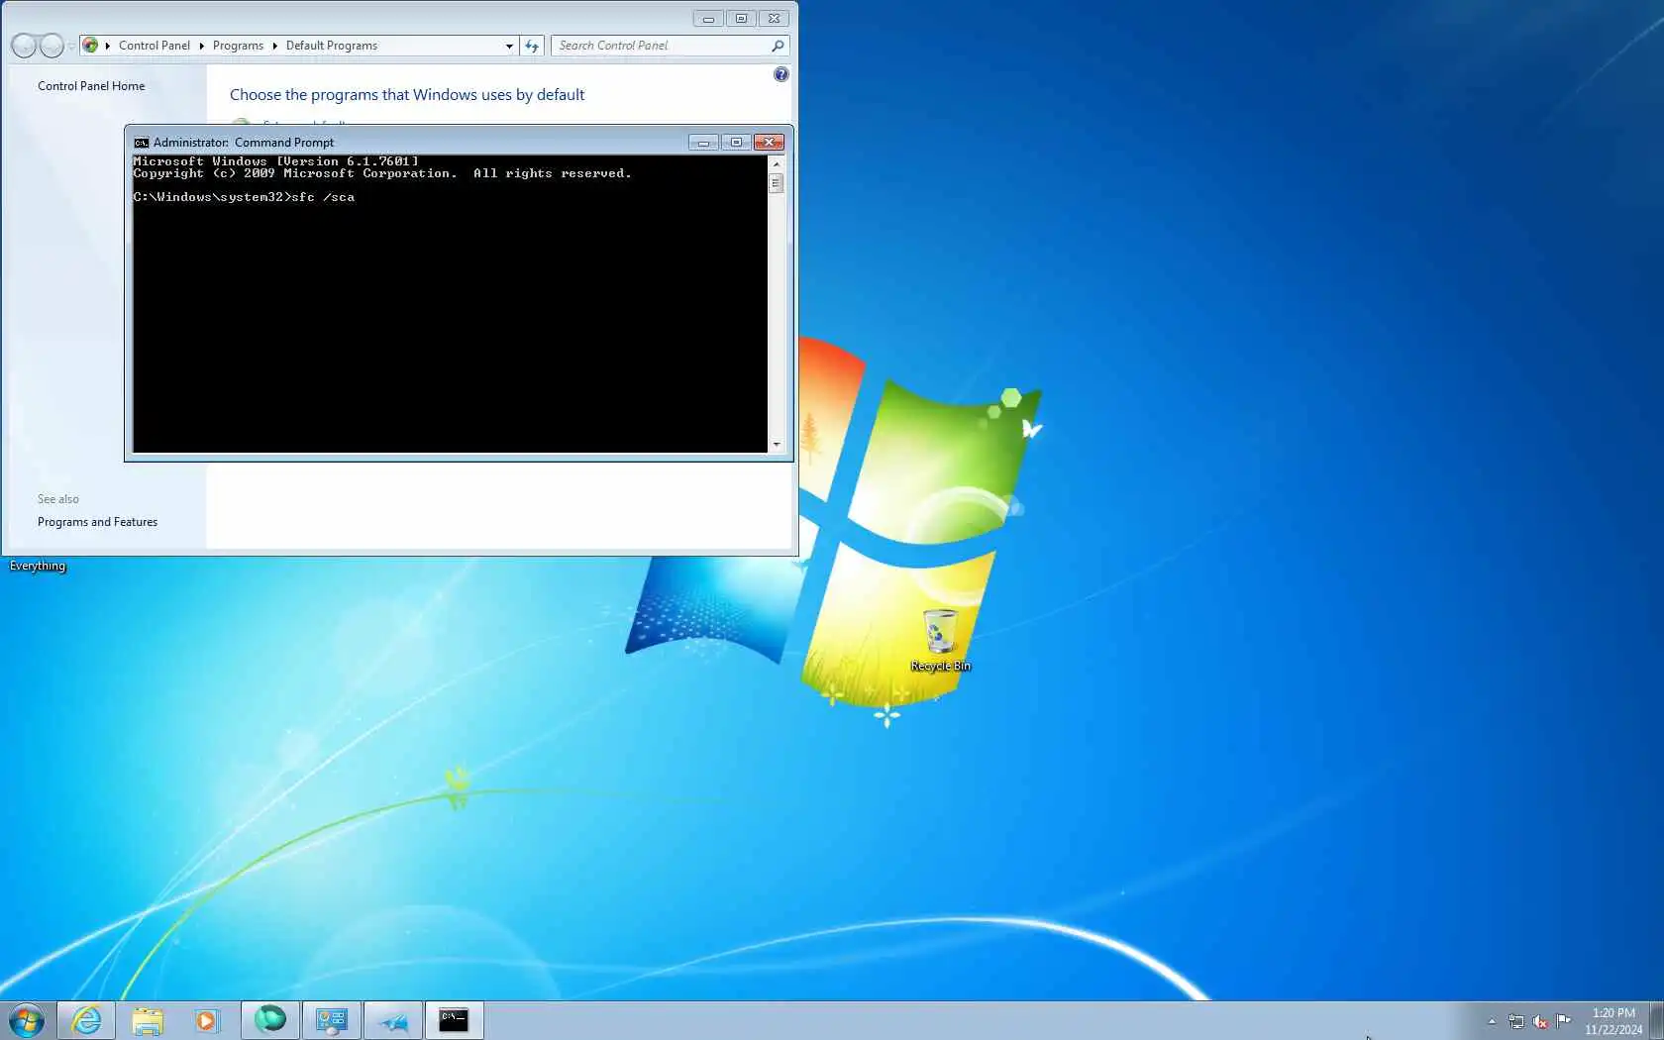Launch Internet Explorer from the taskbar
This screenshot has height=1040, width=1664.
pyautogui.click(x=86, y=1020)
